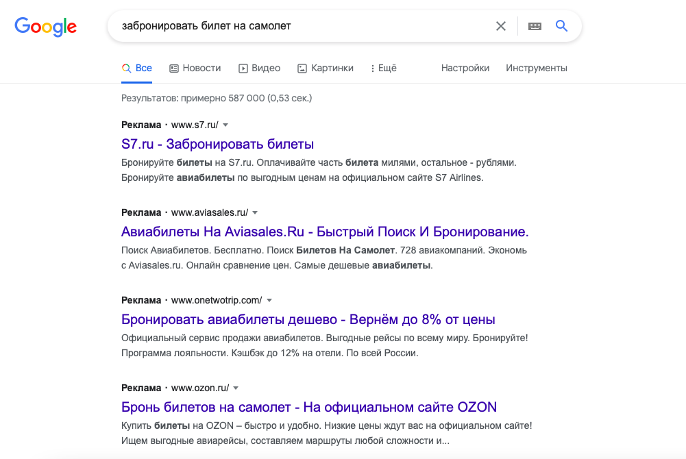Click the Google logo
This screenshot has height=459, width=686.
coord(45,27)
